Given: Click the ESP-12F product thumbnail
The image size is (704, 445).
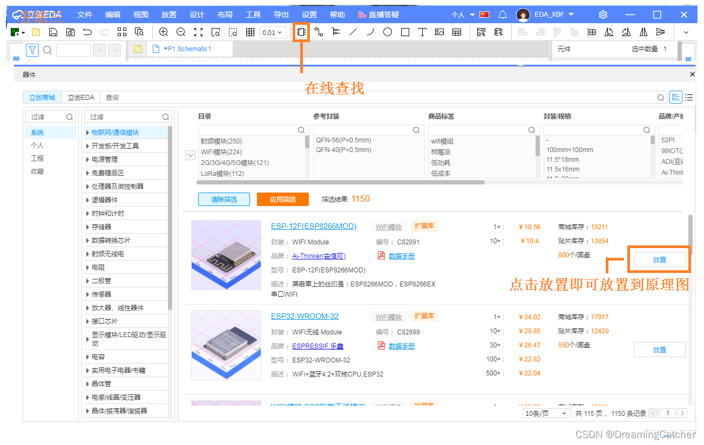Looking at the screenshot, I should click(226, 255).
